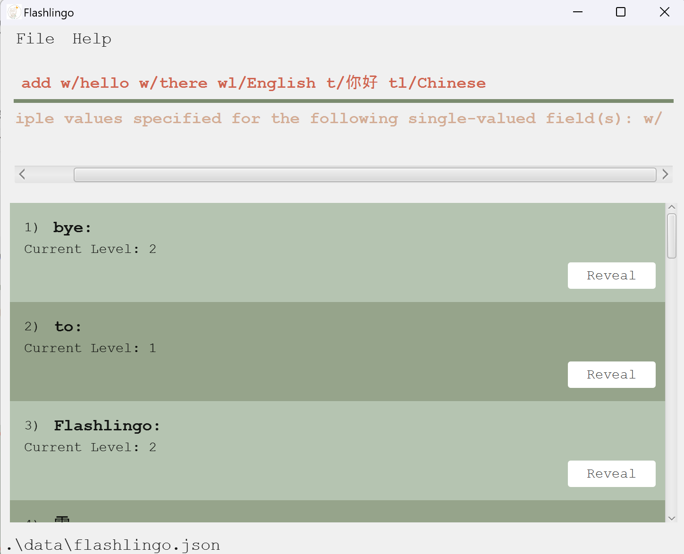Image resolution: width=684 pixels, height=554 pixels.
Task: Click left arrow of result horizontal scrollbar
Action: pyautogui.click(x=22, y=175)
